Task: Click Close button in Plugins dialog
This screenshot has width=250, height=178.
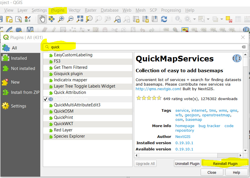Action: (x=212, y=172)
